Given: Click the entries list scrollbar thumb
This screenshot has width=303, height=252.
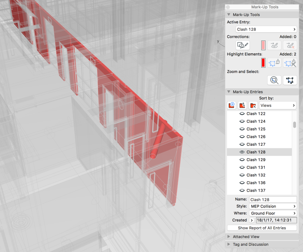Looking at the screenshot, I should tap(295, 125).
